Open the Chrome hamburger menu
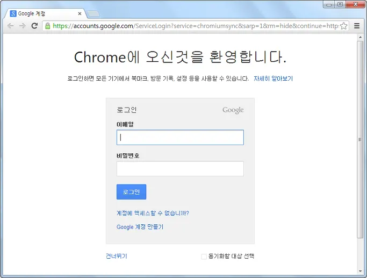The height and width of the screenshot is (278, 367). click(x=357, y=26)
